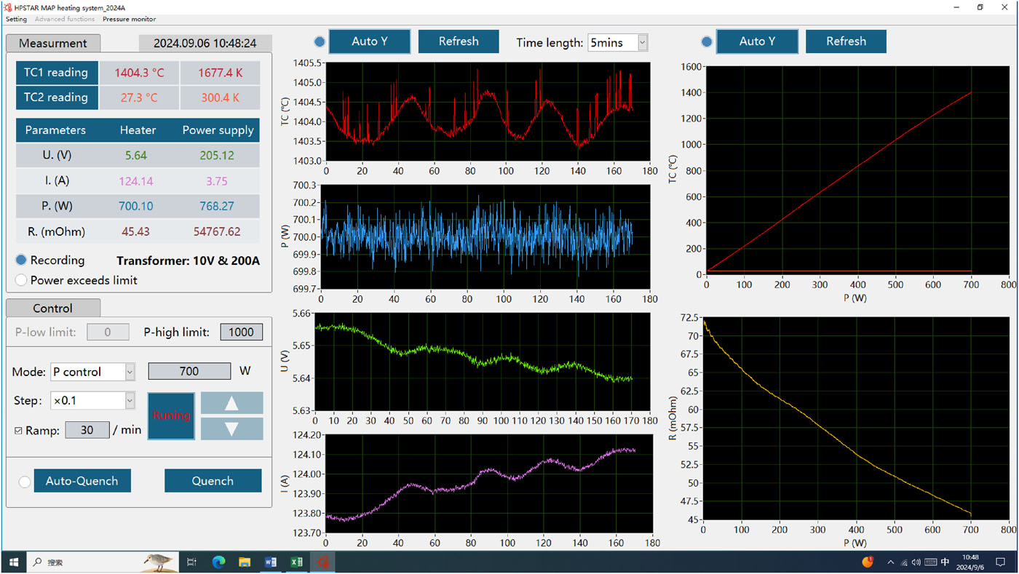The image size is (1019, 574).
Task: Open the volume control in system tray
Action: pyautogui.click(x=916, y=562)
